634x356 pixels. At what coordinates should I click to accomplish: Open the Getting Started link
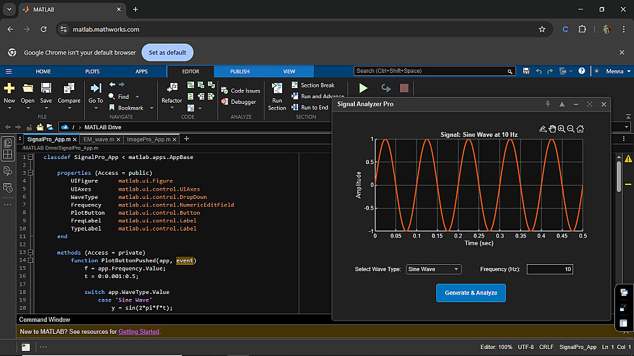point(138,331)
